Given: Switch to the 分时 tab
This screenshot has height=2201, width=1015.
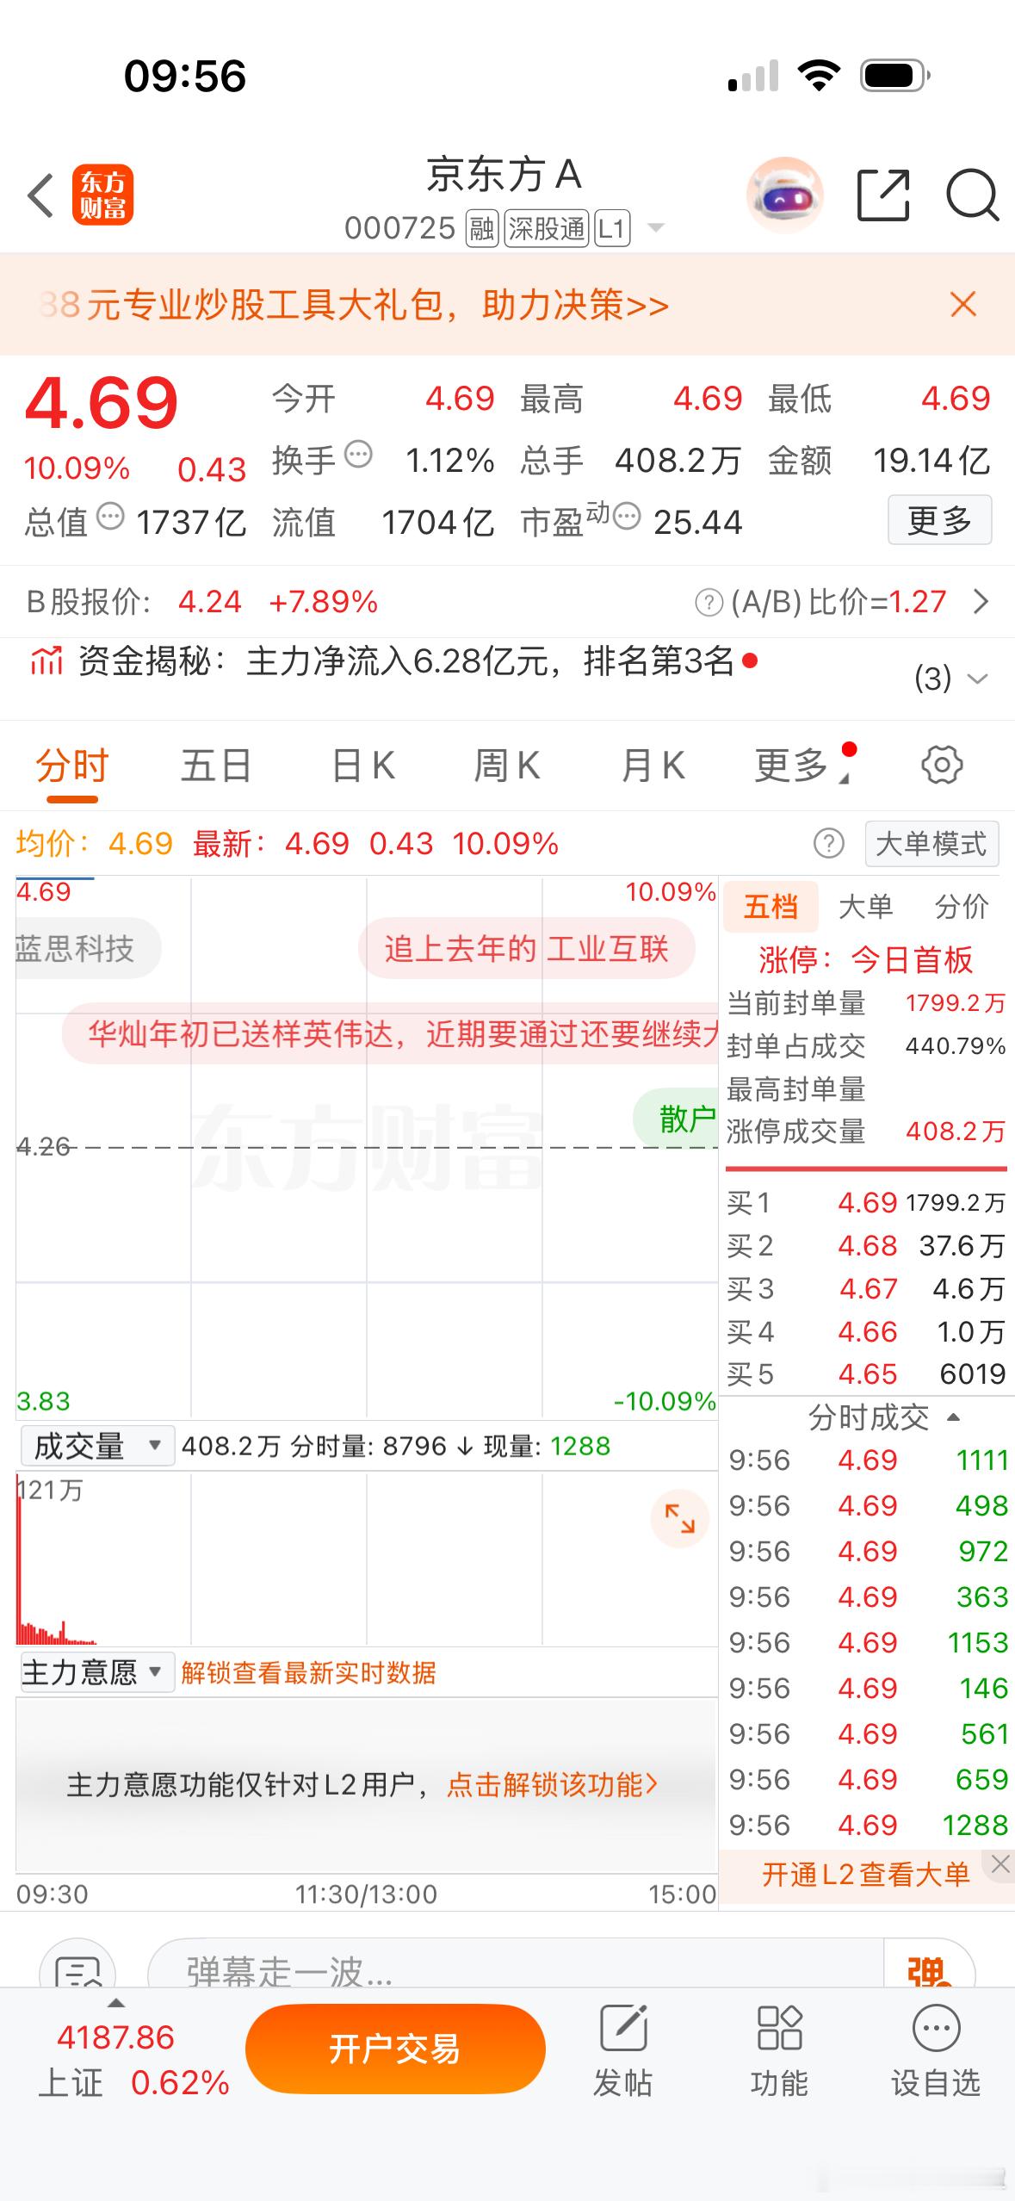Looking at the screenshot, I should click(x=72, y=765).
